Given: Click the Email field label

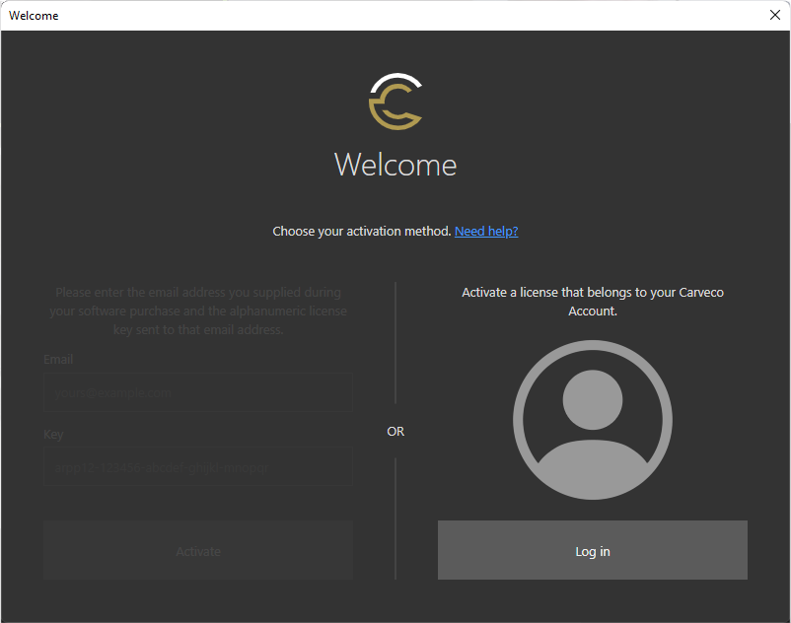Looking at the screenshot, I should point(58,360).
